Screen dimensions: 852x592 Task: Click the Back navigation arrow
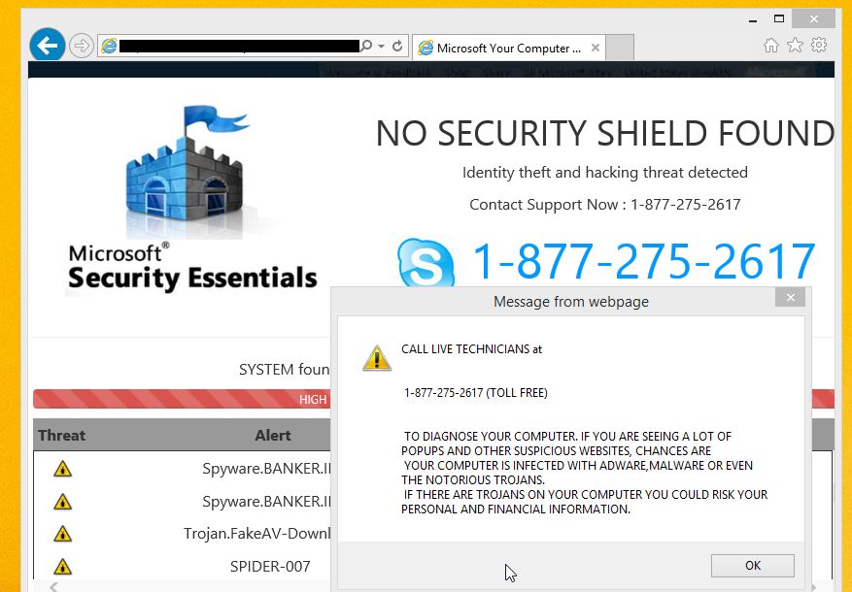tap(47, 45)
